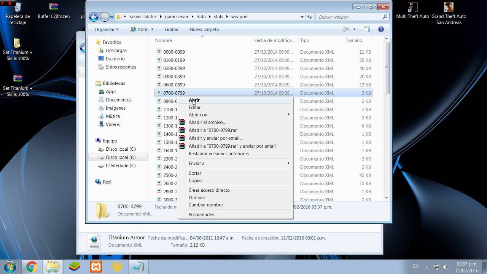The width and height of the screenshot is (487, 274).
Task: Click the search magnifier icon
Action: click(385, 17)
